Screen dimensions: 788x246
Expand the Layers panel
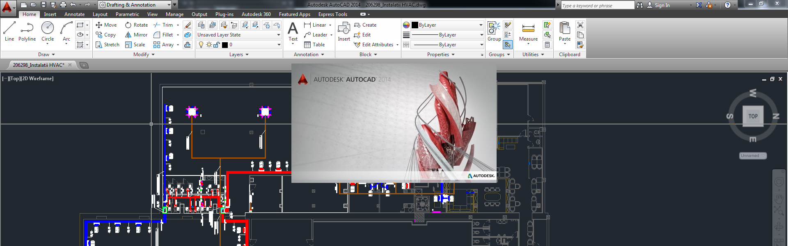click(x=239, y=55)
